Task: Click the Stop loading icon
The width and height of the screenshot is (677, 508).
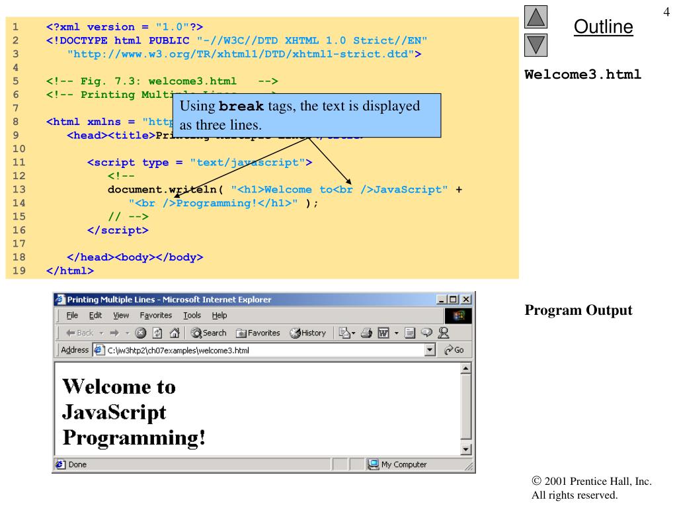Action: click(141, 333)
